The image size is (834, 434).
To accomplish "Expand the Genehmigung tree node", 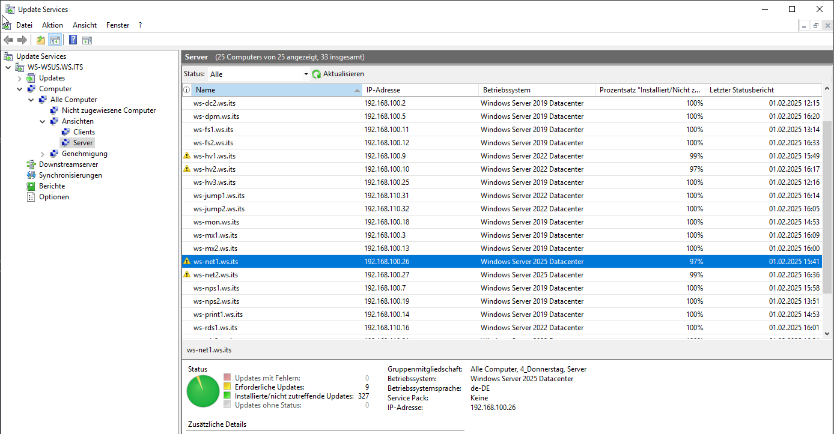I will click(x=43, y=154).
